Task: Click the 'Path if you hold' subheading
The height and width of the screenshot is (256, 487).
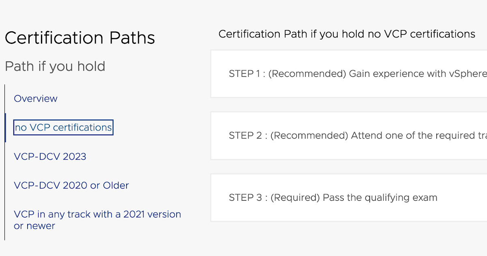Action: tap(55, 66)
